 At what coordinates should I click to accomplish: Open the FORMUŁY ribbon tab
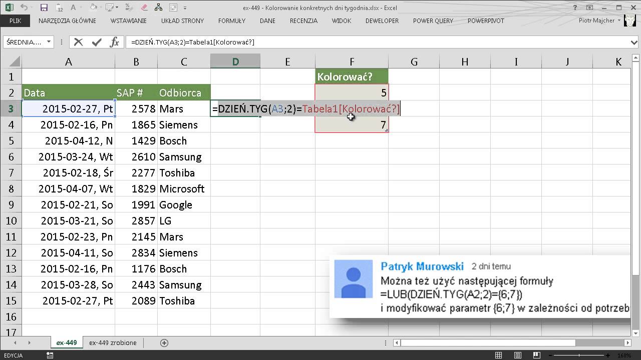(x=232, y=21)
